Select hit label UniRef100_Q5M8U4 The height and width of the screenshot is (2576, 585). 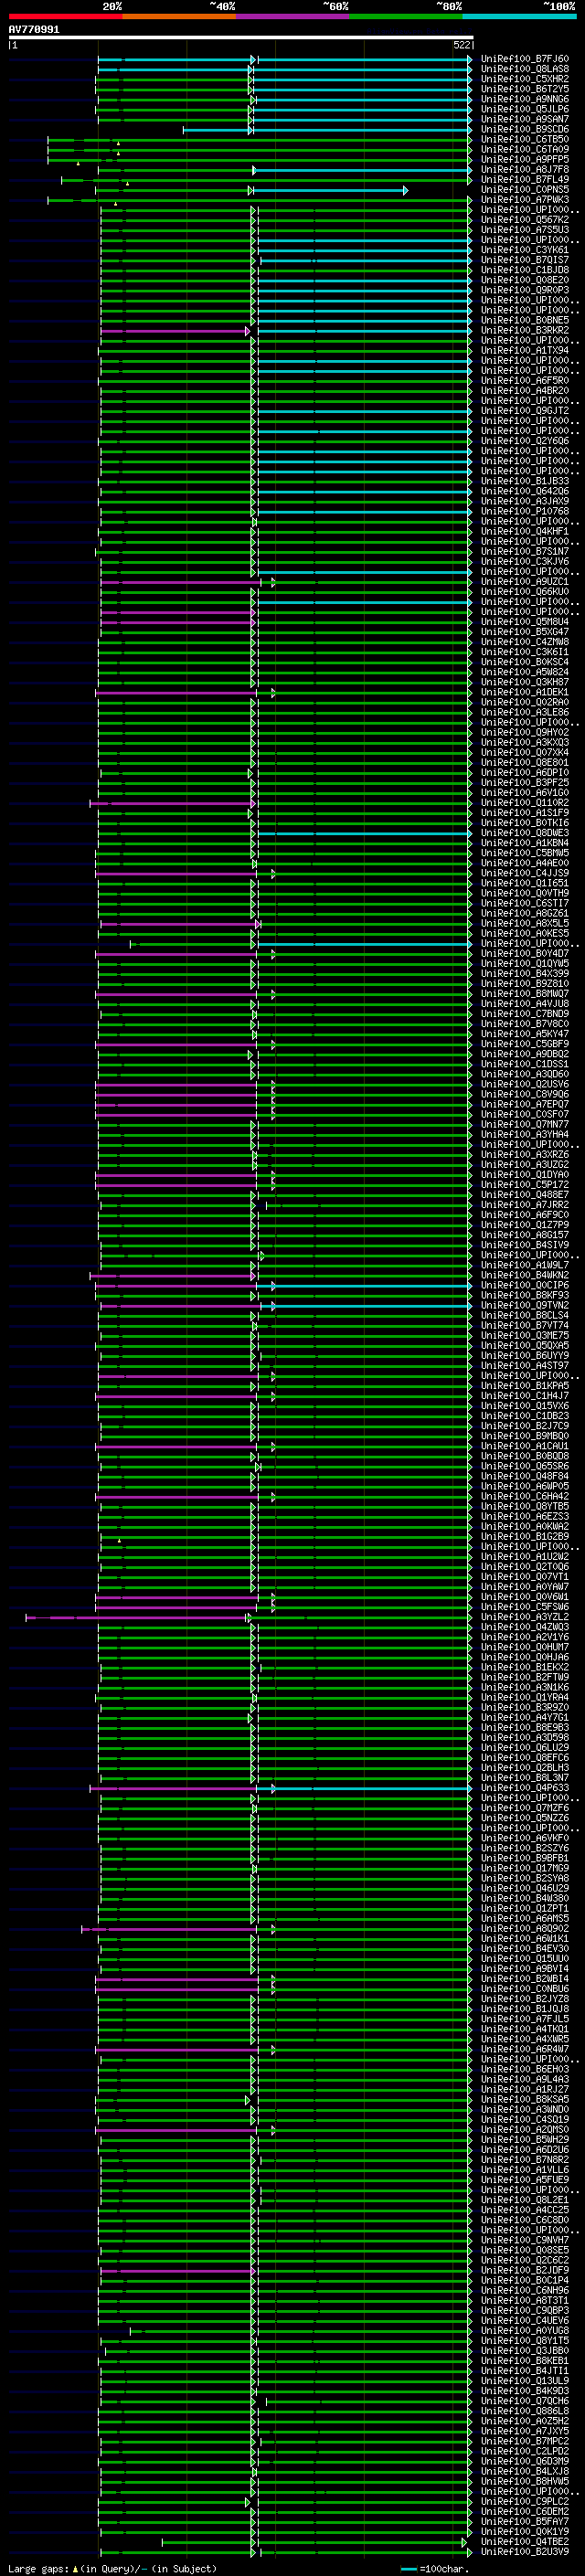525,621
